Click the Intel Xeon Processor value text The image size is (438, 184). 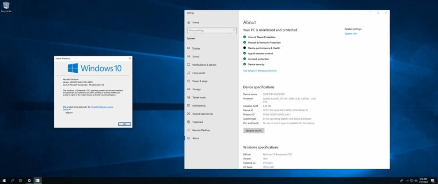click(x=289, y=100)
